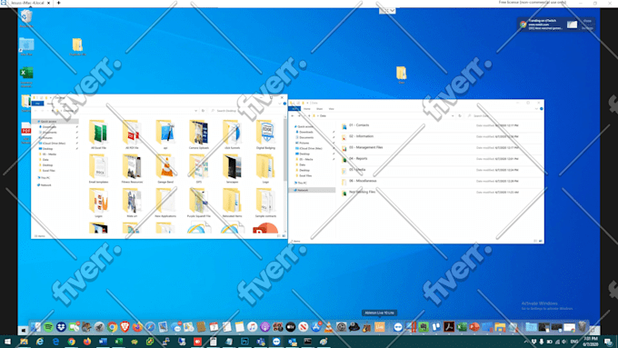Open the File tab in Desktop window
618x348 pixels.
(38, 104)
